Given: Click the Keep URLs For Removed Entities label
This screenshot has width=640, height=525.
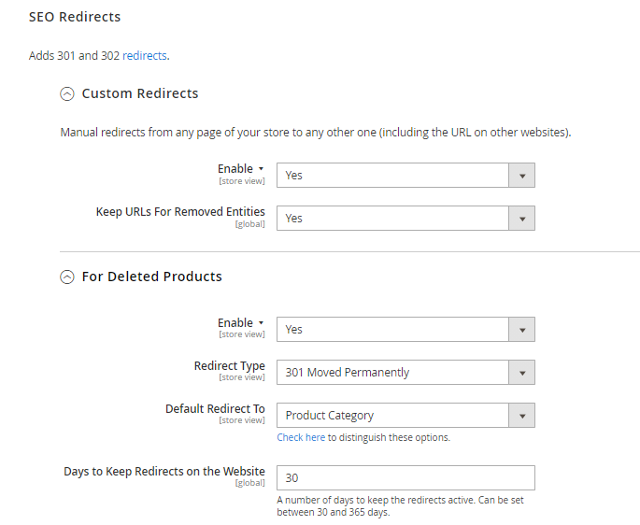Looking at the screenshot, I should click(x=180, y=212).
